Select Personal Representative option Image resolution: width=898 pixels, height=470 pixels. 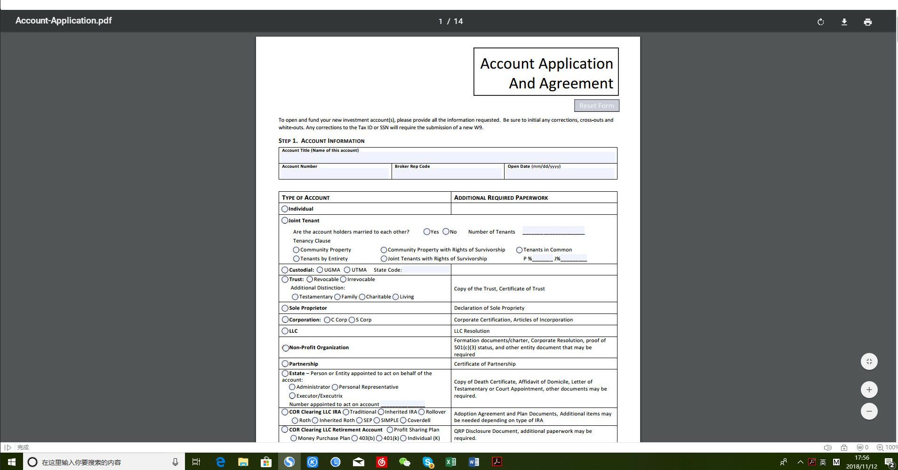point(335,387)
